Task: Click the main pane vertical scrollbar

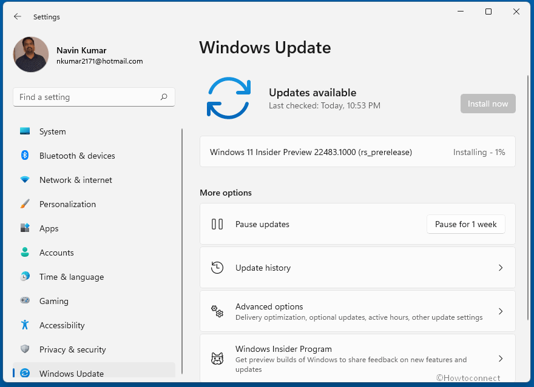Action: pos(528,197)
